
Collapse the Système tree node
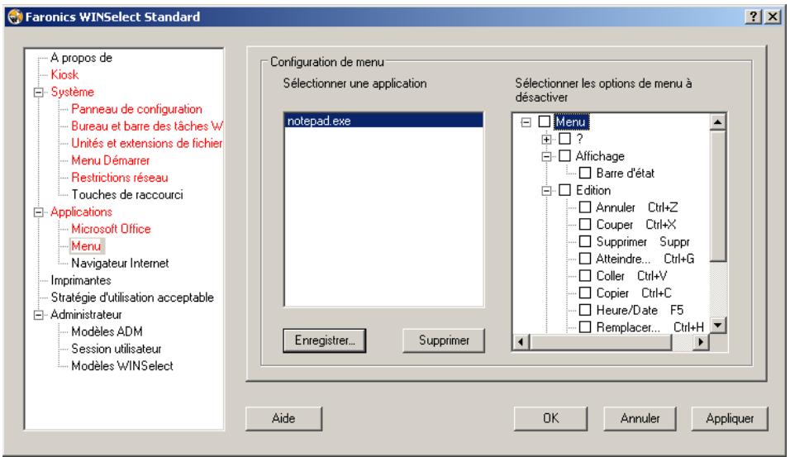click(x=38, y=93)
